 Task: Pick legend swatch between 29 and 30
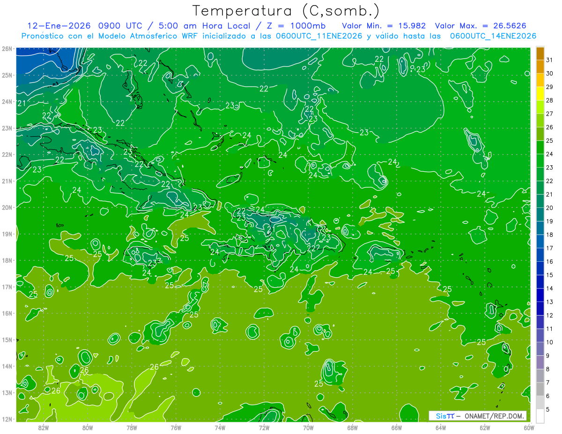(x=540, y=80)
